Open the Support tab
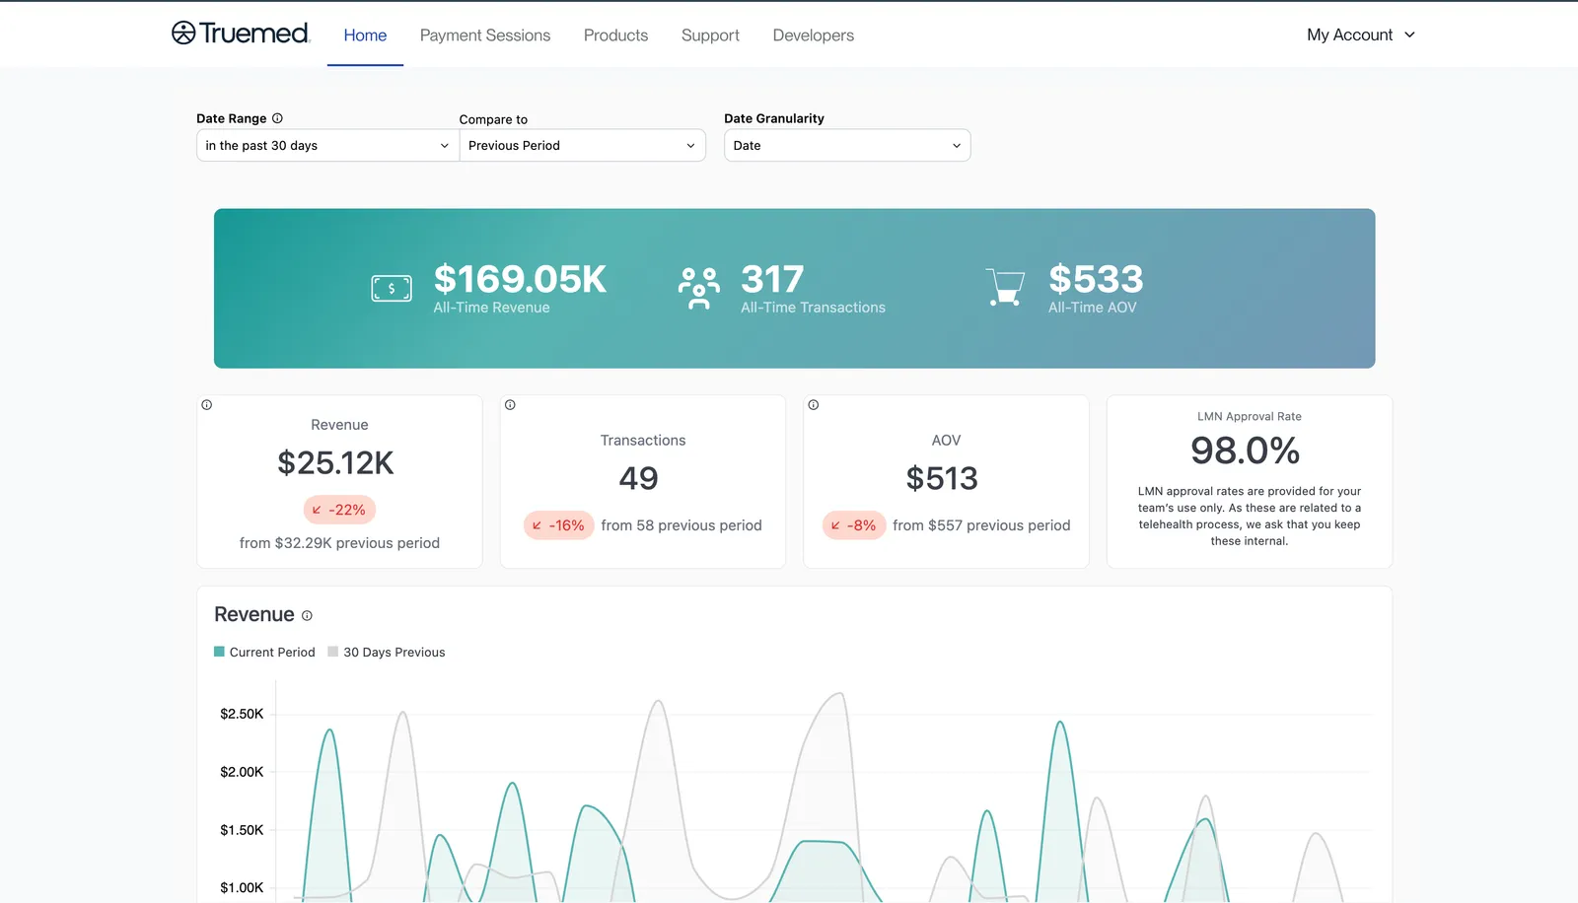This screenshot has width=1578, height=903. [710, 35]
